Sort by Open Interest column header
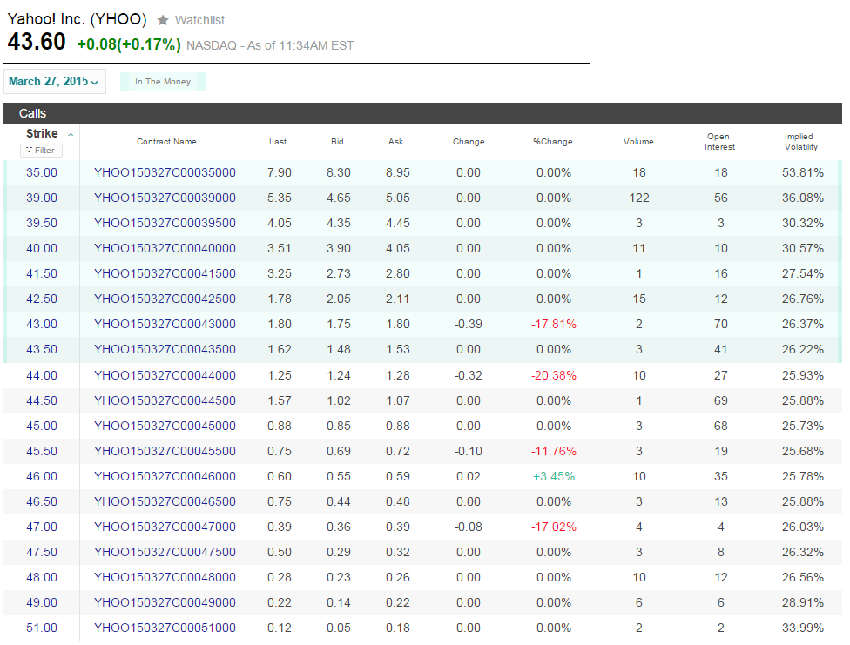Viewport: 850px width, 645px height. point(719,142)
